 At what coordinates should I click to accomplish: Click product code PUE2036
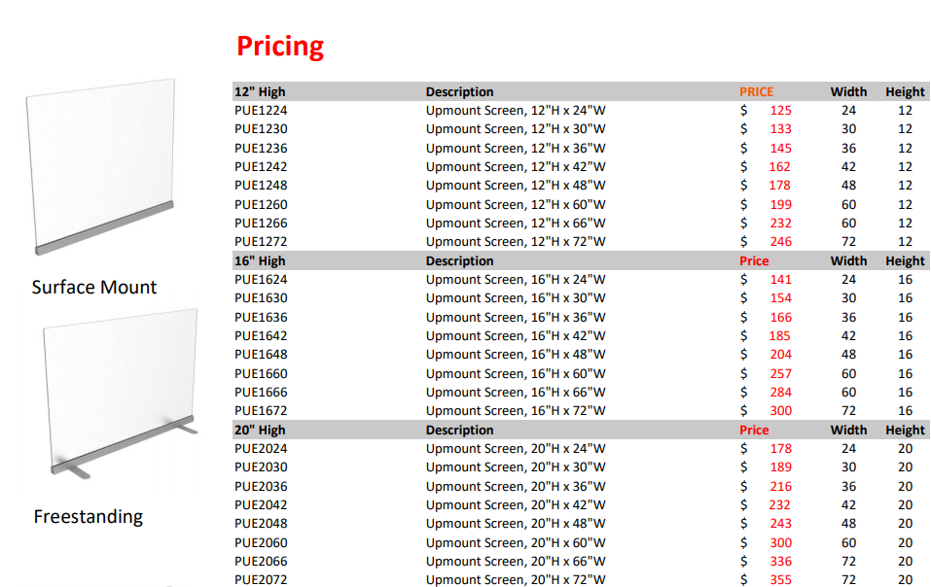[261, 486]
